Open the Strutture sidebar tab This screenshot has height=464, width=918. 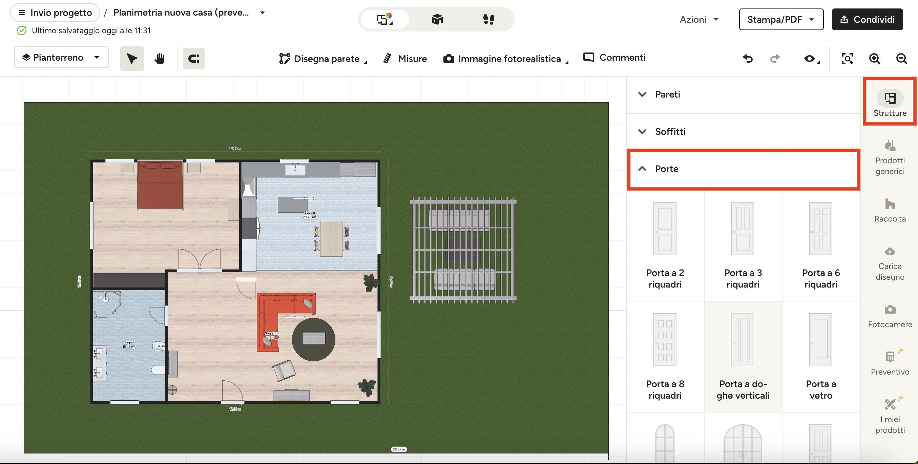pyautogui.click(x=890, y=103)
